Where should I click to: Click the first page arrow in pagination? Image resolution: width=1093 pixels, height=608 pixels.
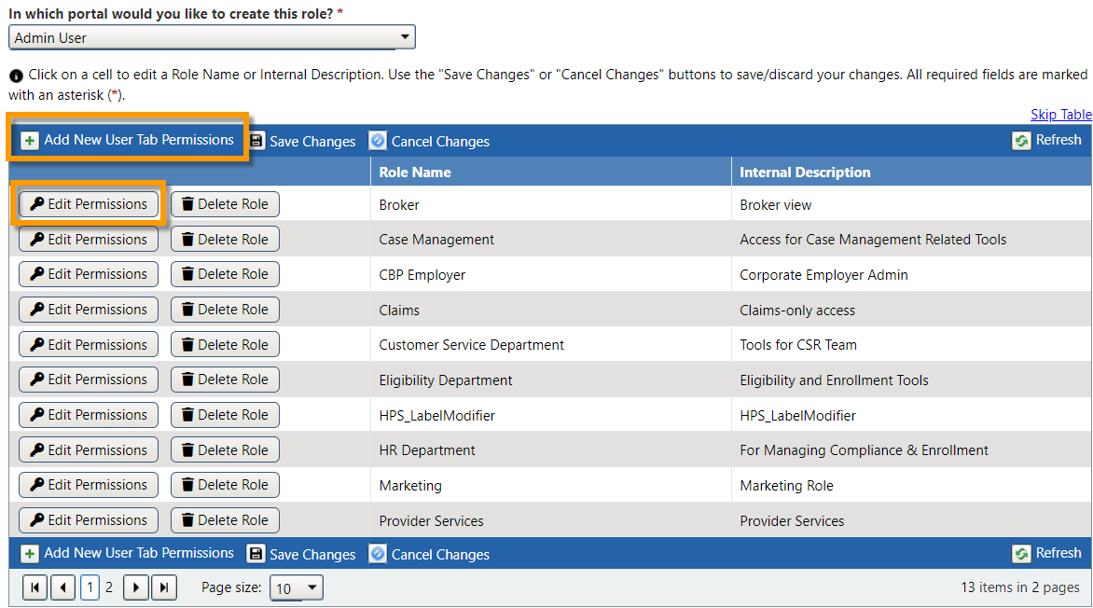tap(35, 587)
